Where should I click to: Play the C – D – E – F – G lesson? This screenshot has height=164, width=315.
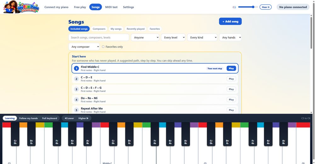click(x=231, y=89)
